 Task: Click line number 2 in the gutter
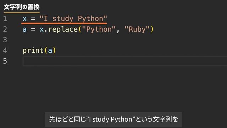coord(5,29)
